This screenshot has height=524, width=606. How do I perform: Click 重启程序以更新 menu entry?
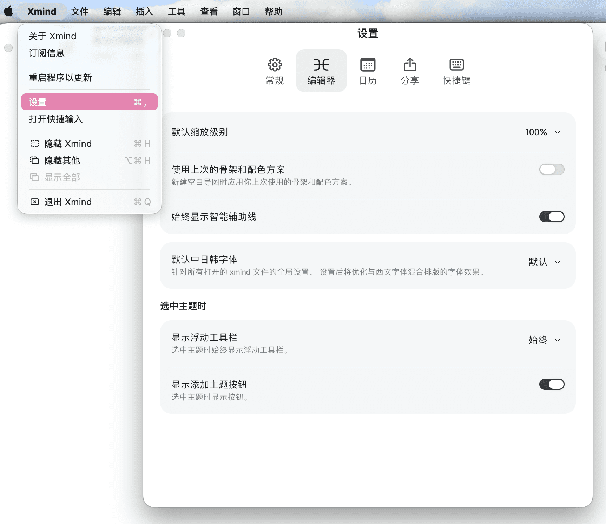click(x=90, y=78)
